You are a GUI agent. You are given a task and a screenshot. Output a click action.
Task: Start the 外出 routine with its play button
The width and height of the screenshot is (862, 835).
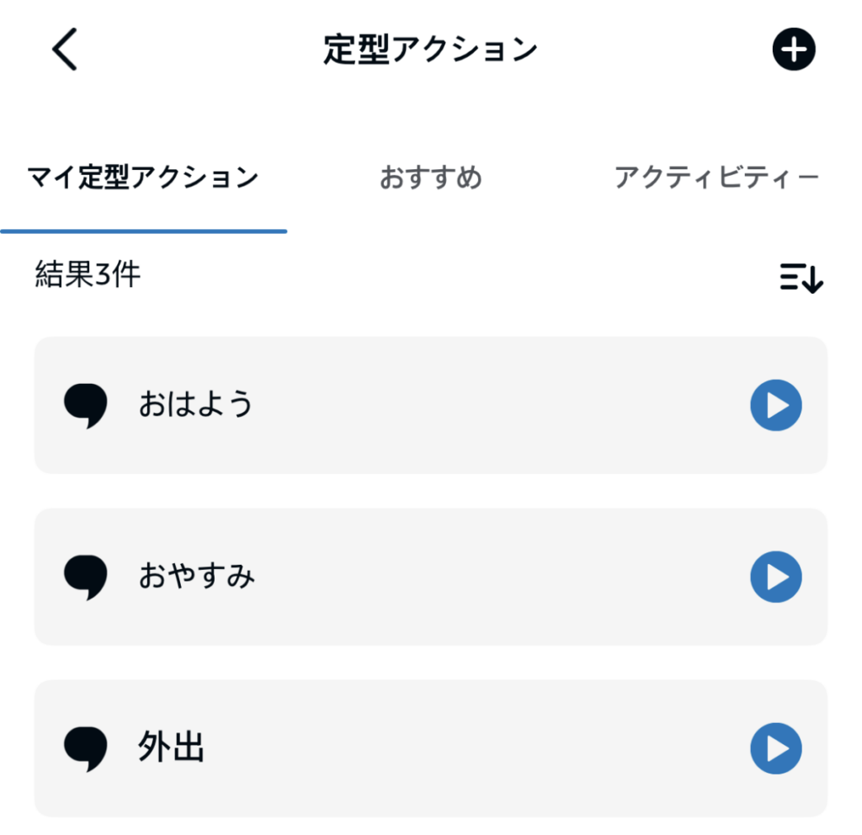click(x=775, y=748)
